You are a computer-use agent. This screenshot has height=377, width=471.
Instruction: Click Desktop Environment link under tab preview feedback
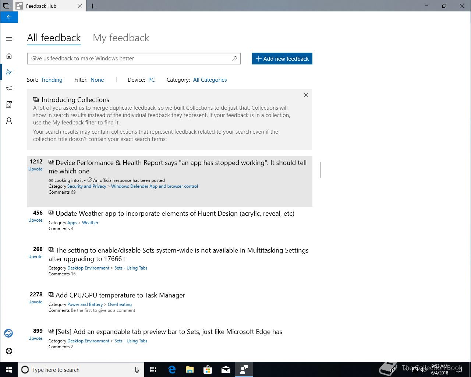(x=88, y=341)
